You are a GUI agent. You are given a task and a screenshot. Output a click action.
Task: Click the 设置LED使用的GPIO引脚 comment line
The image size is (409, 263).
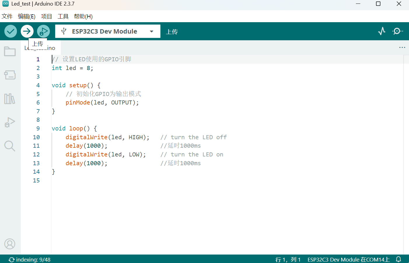coord(92,59)
